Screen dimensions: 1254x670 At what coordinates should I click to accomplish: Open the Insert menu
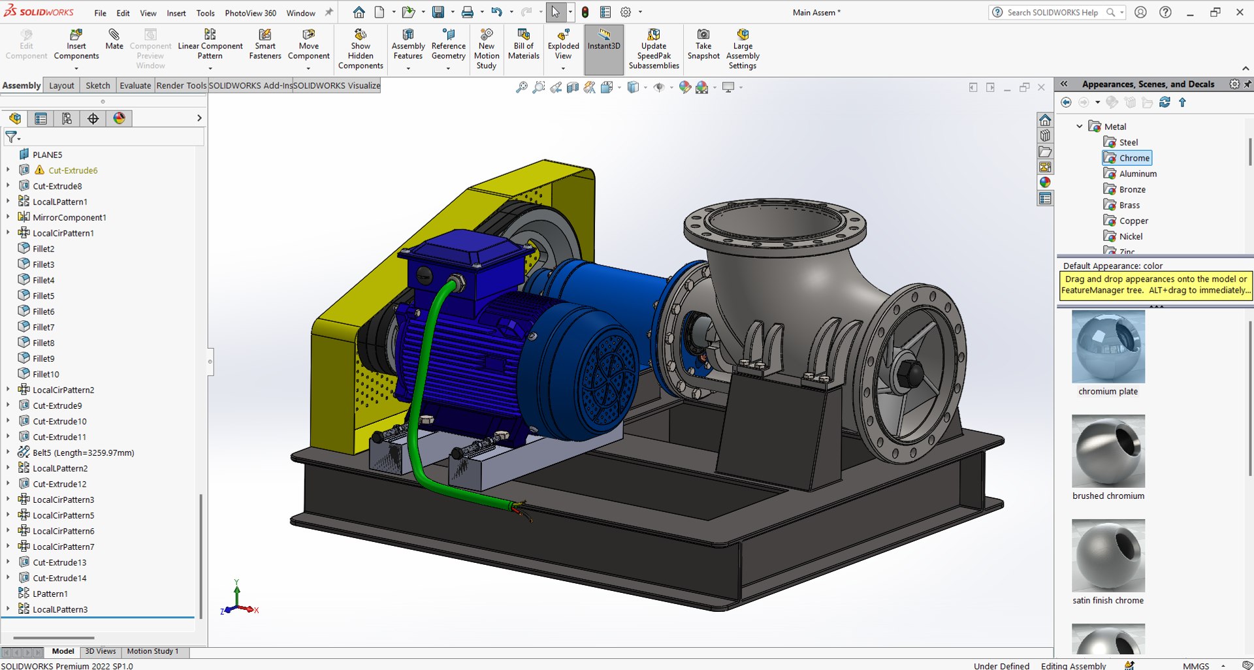(176, 13)
